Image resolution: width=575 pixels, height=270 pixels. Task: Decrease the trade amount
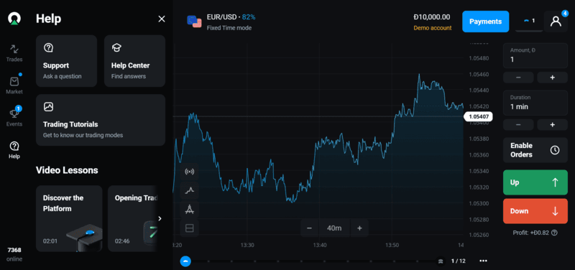(x=518, y=78)
